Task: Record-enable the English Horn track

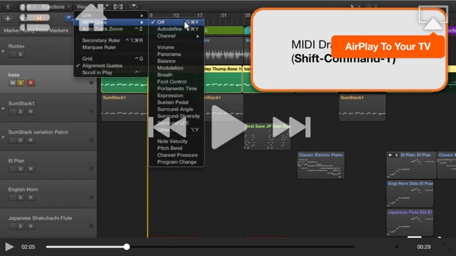Action: point(30,198)
